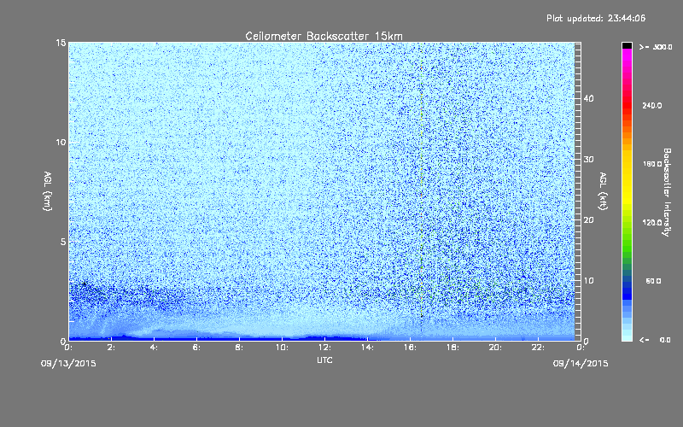Click the 5 km tick label on left axis

63,242
